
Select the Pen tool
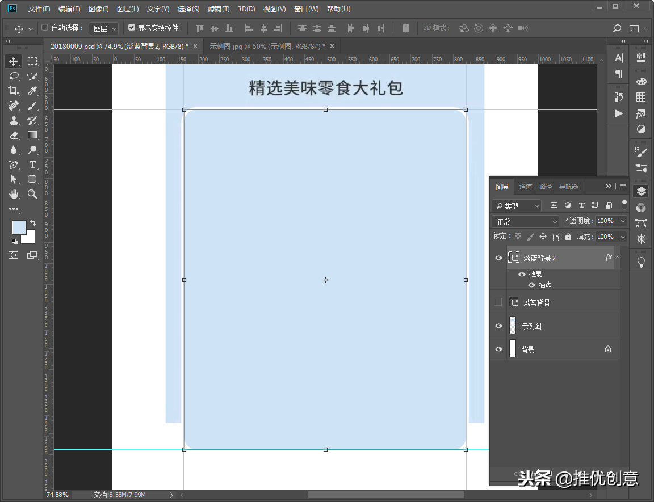14,164
